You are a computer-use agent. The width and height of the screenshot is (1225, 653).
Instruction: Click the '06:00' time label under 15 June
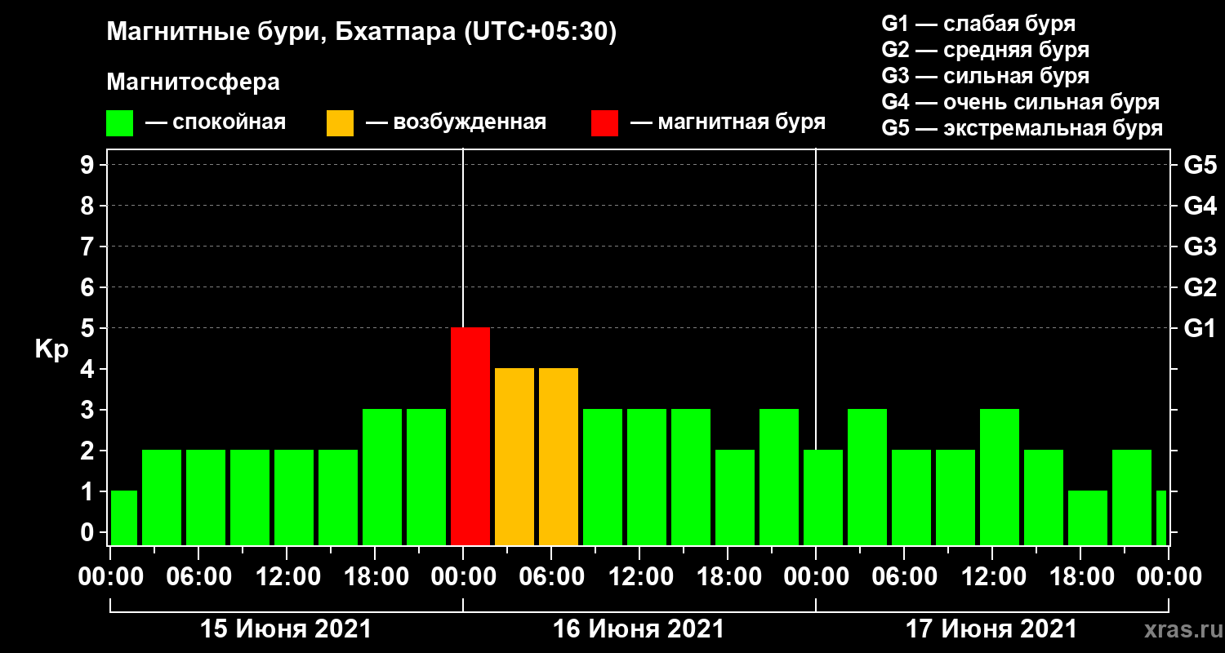tap(198, 577)
